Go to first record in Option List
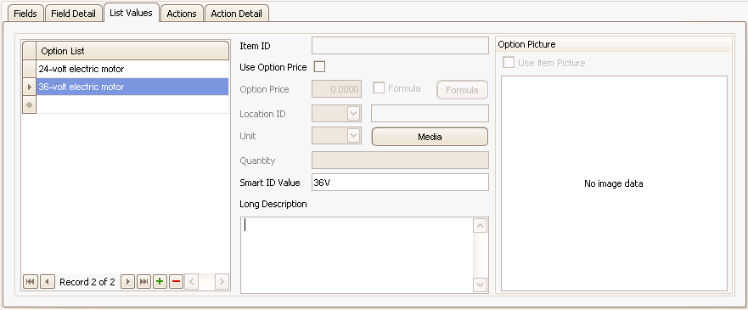The width and height of the screenshot is (748, 310). (x=30, y=282)
